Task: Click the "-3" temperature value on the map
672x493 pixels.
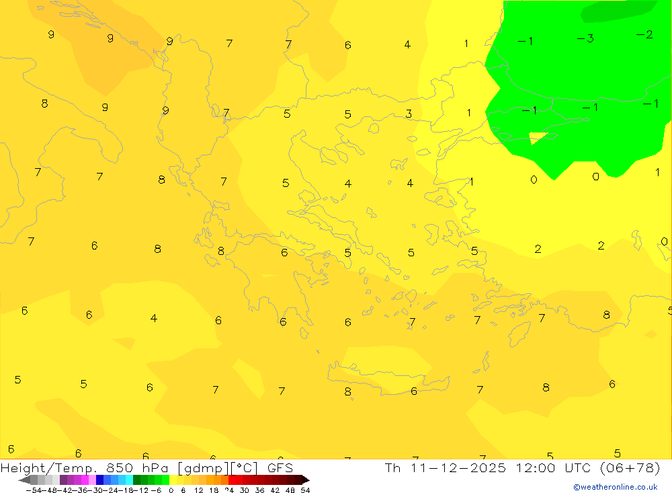Action: click(585, 38)
